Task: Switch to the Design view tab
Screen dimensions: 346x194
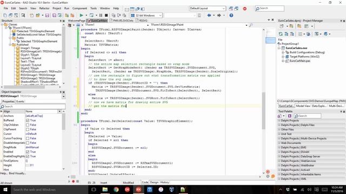Action: [x=154, y=182]
